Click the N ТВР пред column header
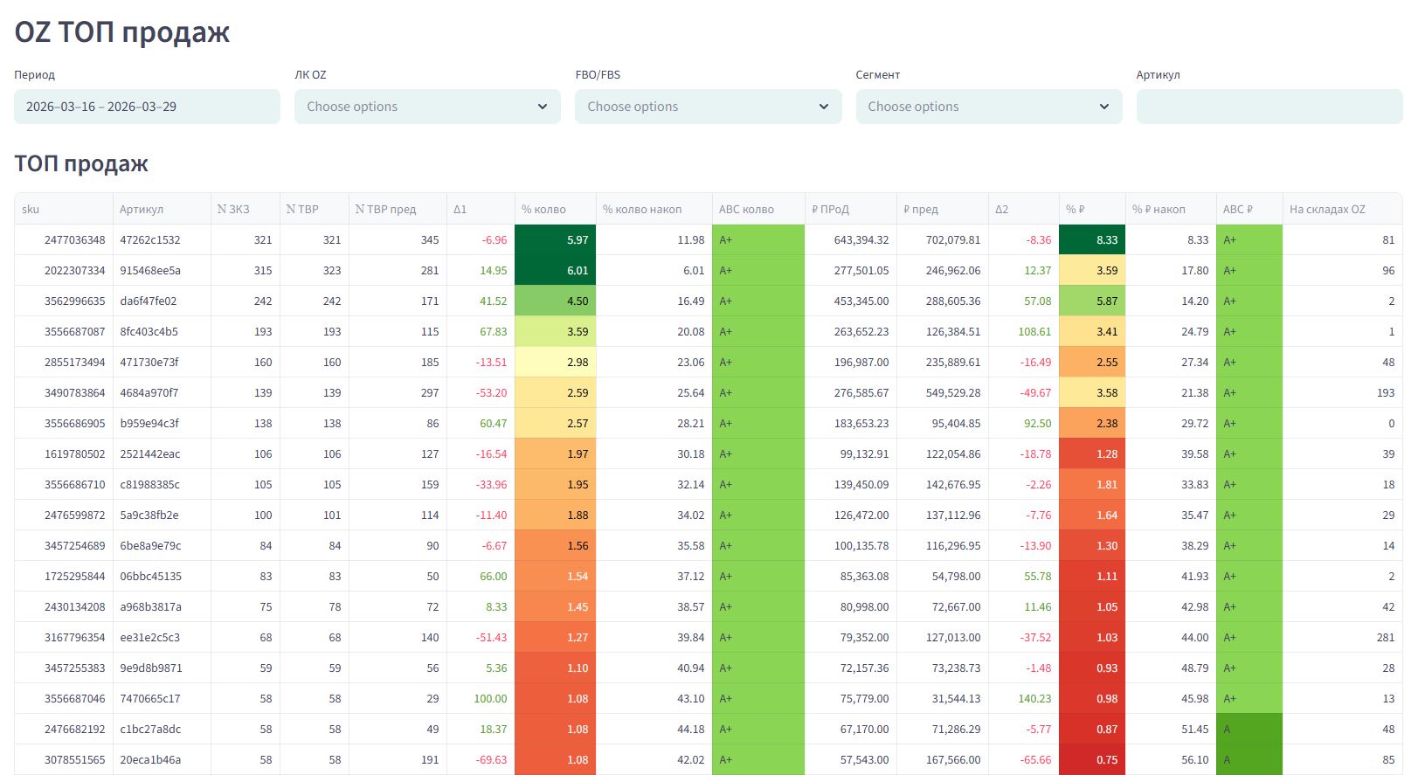 pos(398,209)
